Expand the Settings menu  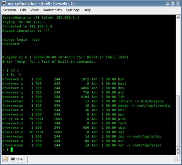(73, 10)
